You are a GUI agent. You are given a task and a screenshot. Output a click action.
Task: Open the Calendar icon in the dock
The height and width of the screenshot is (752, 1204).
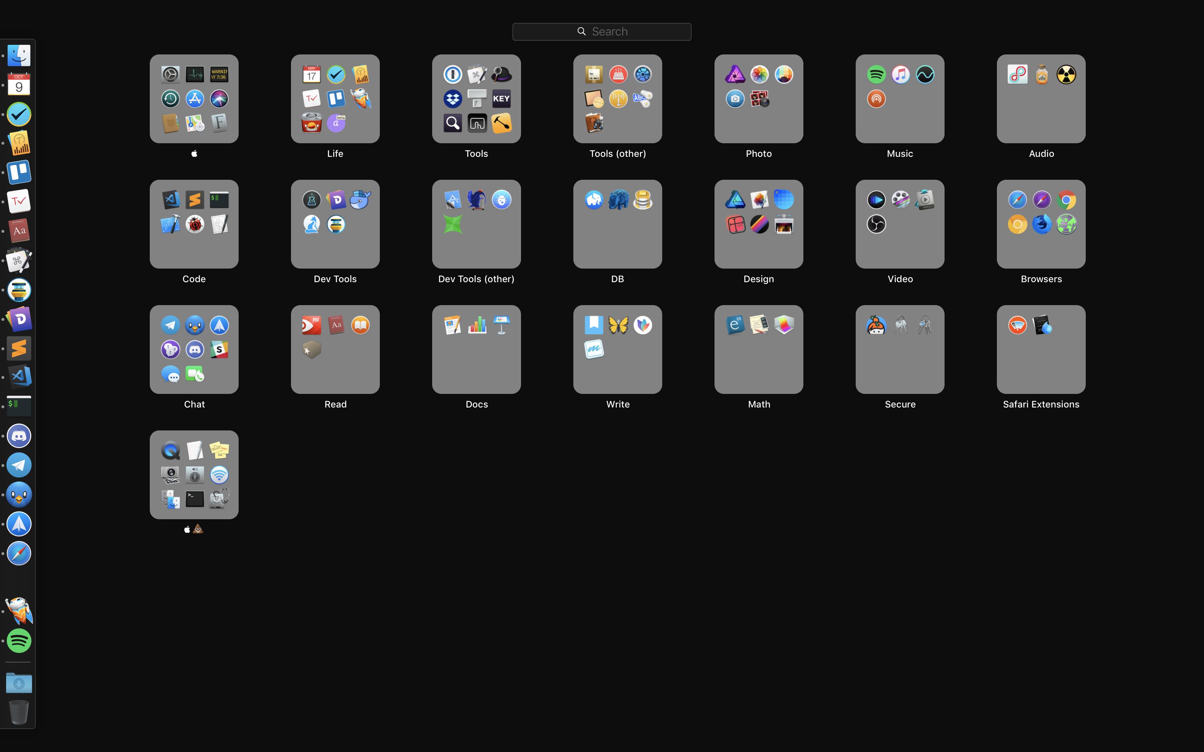click(19, 85)
